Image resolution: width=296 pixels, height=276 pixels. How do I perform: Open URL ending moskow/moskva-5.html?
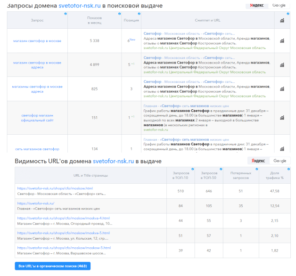click(x=64, y=233)
